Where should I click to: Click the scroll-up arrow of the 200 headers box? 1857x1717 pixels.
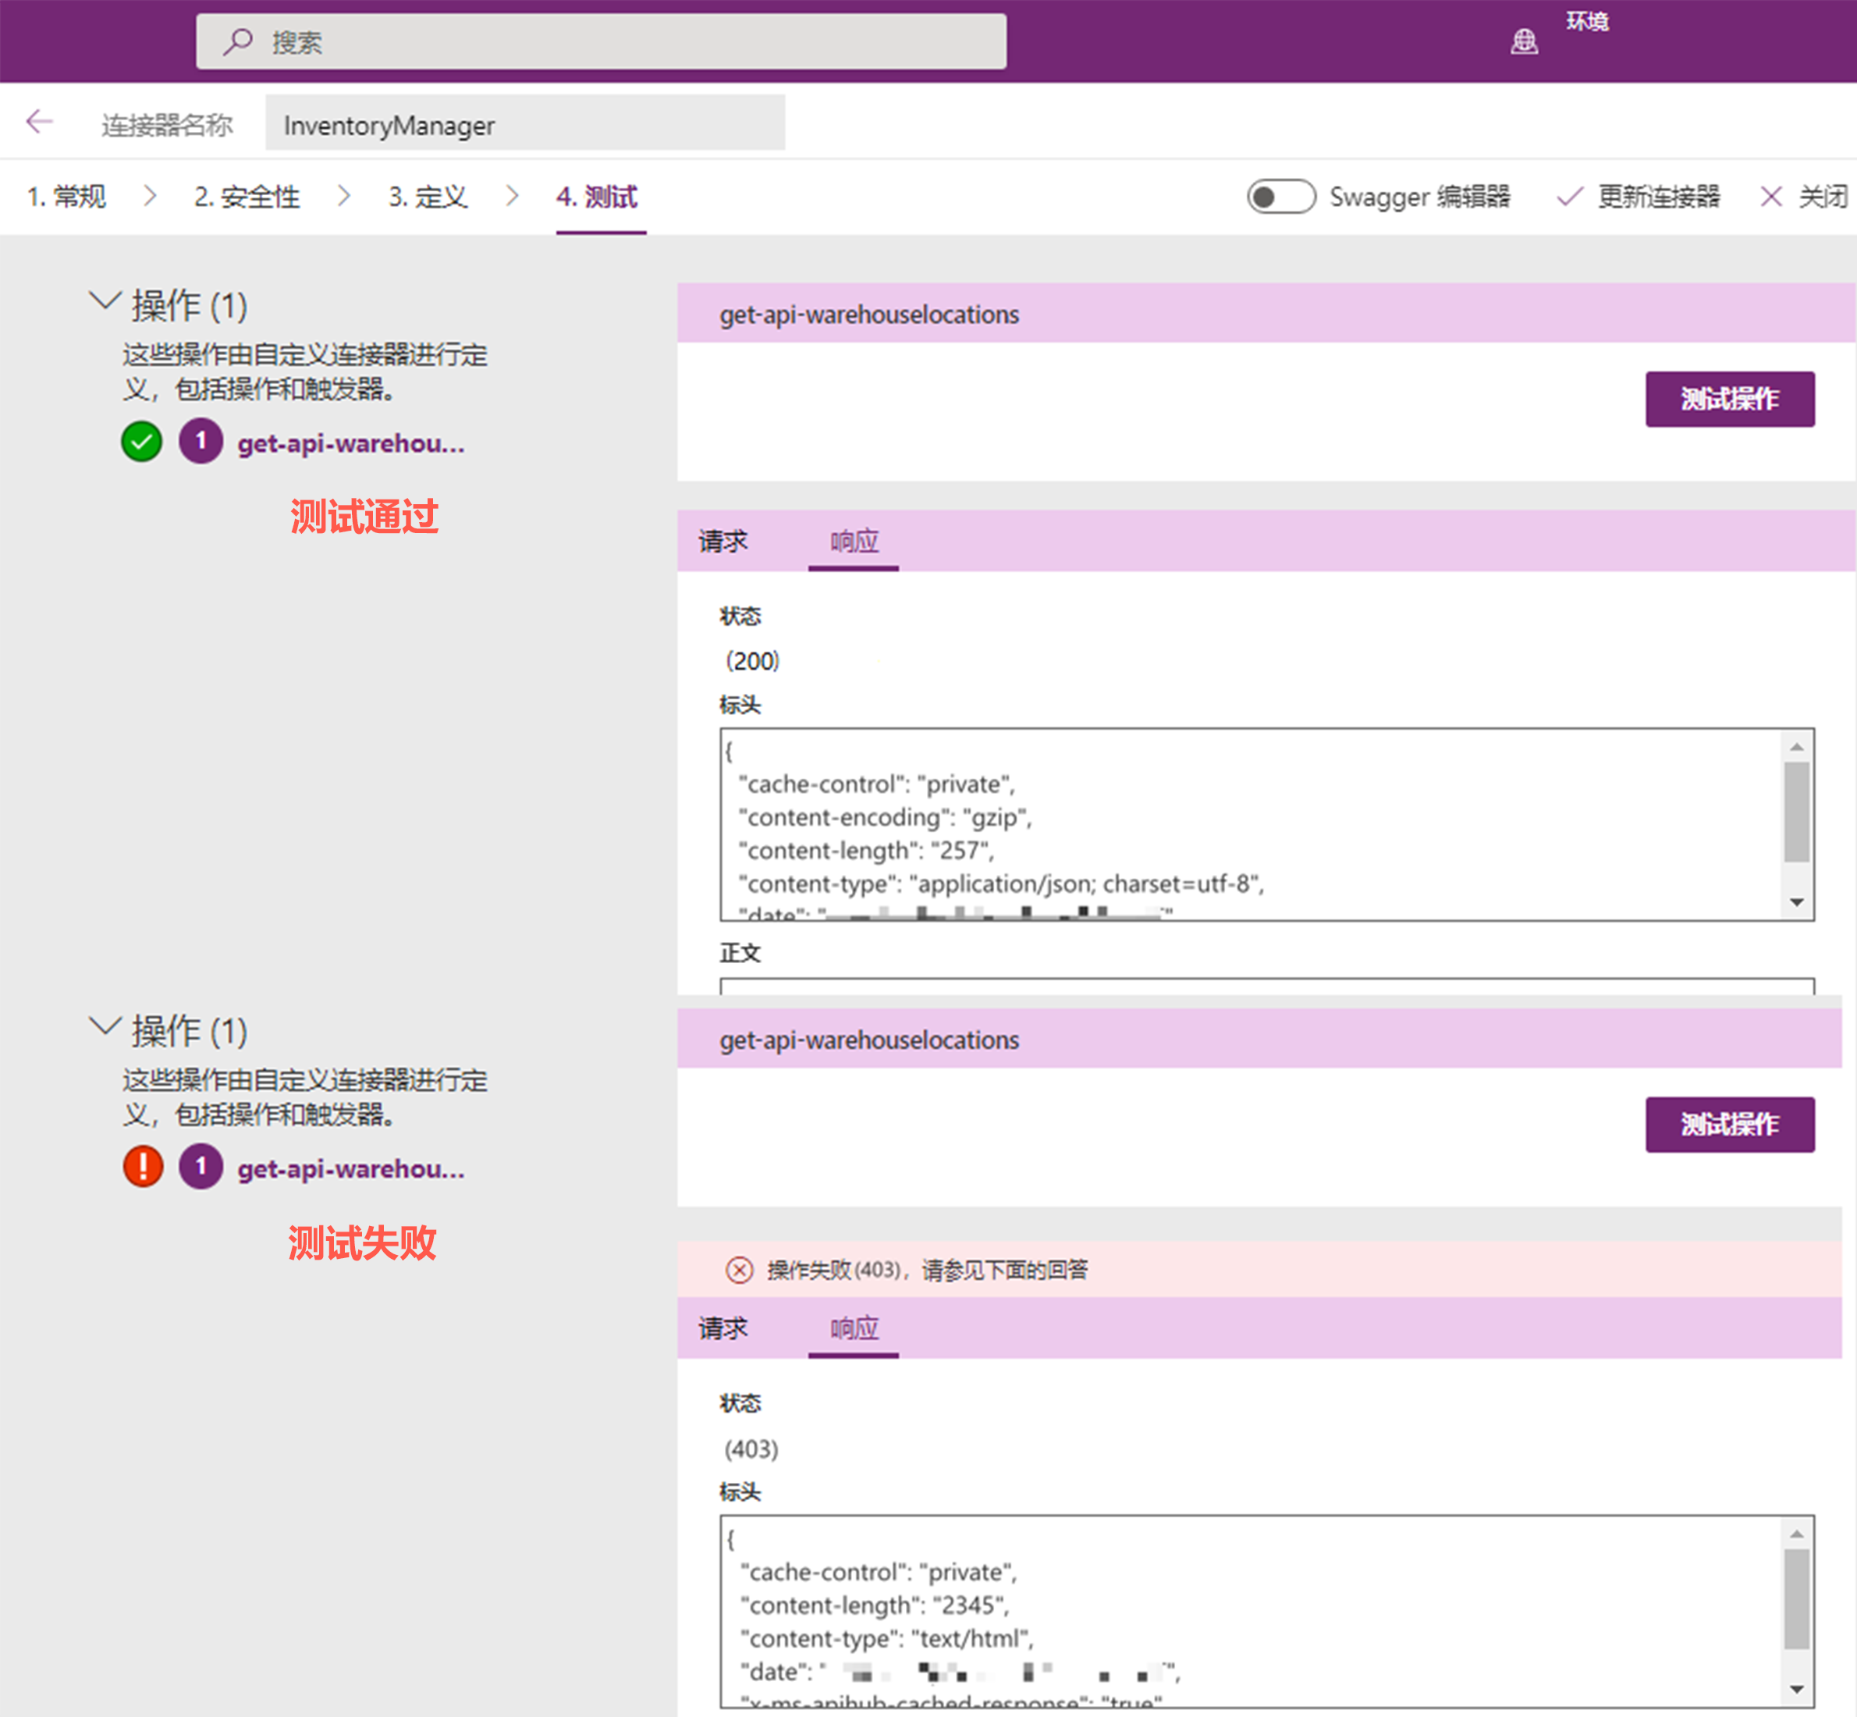point(1797,747)
